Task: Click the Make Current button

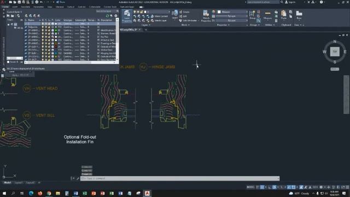Action: click(x=159, y=16)
